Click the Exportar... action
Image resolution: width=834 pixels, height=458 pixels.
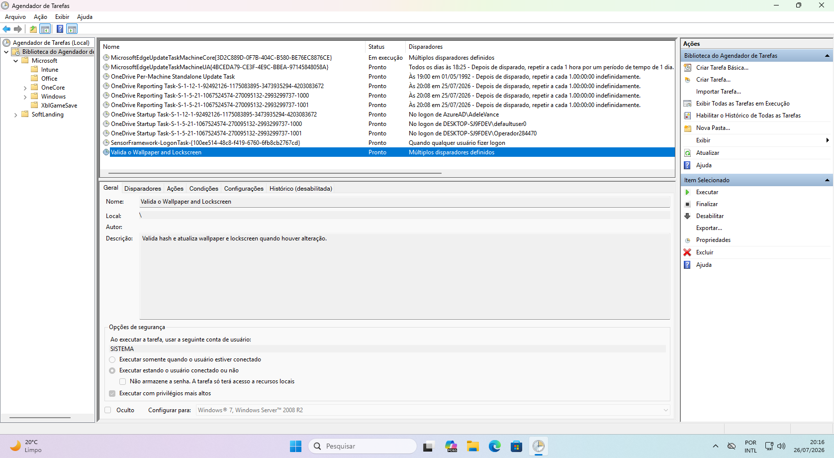[709, 228]
